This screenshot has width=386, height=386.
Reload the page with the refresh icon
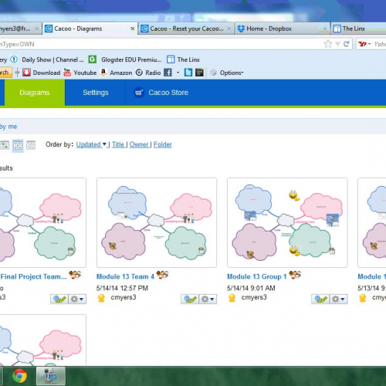(347, 44)
